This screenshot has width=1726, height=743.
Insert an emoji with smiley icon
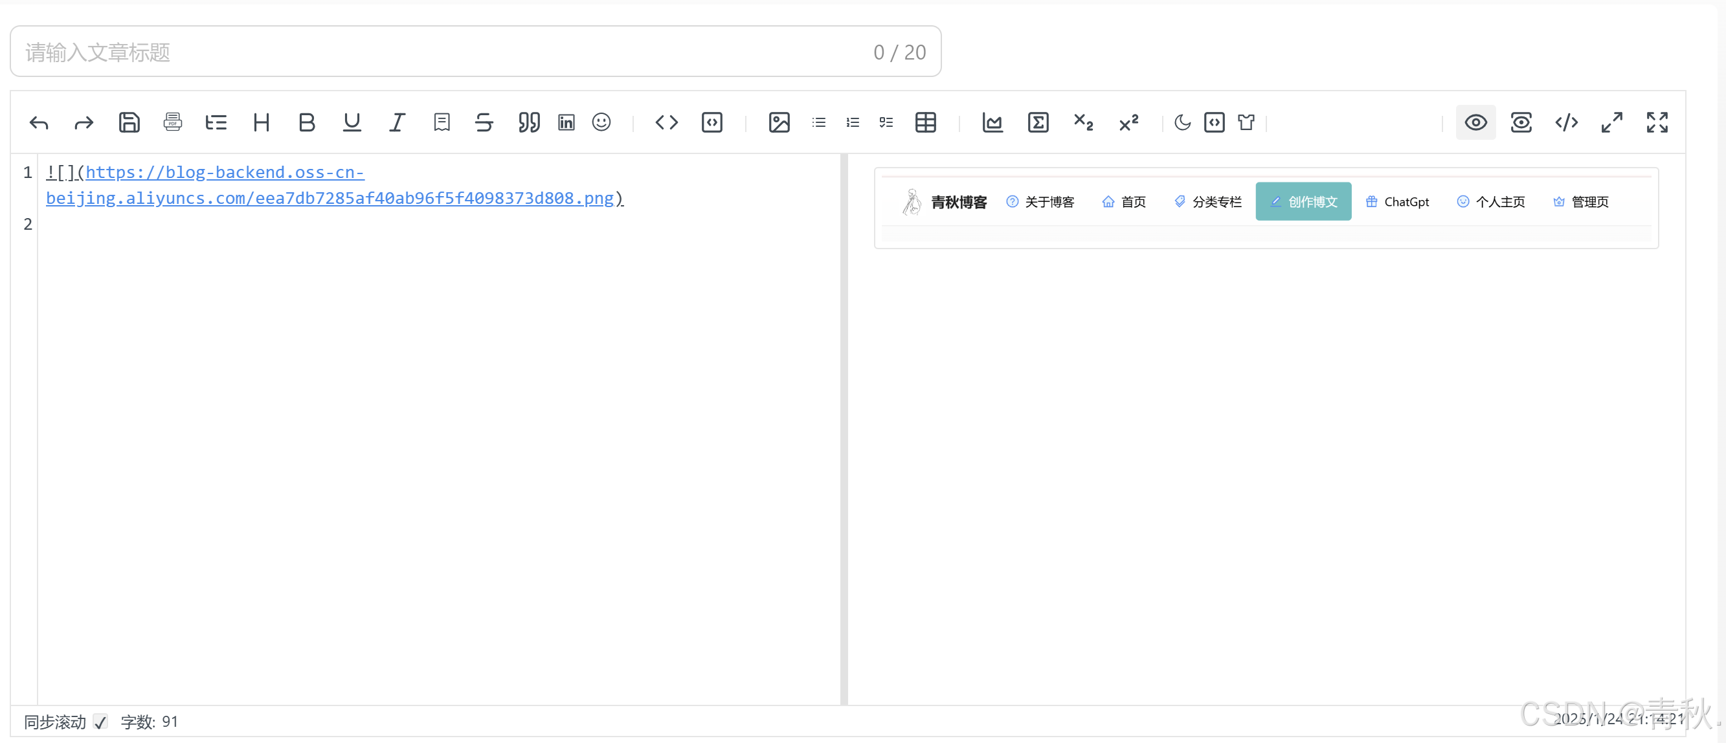(601, 122)
